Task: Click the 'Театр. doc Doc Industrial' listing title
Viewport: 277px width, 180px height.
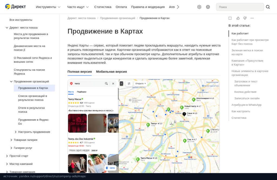Action: pyautogui.click(x=80, y=139)
